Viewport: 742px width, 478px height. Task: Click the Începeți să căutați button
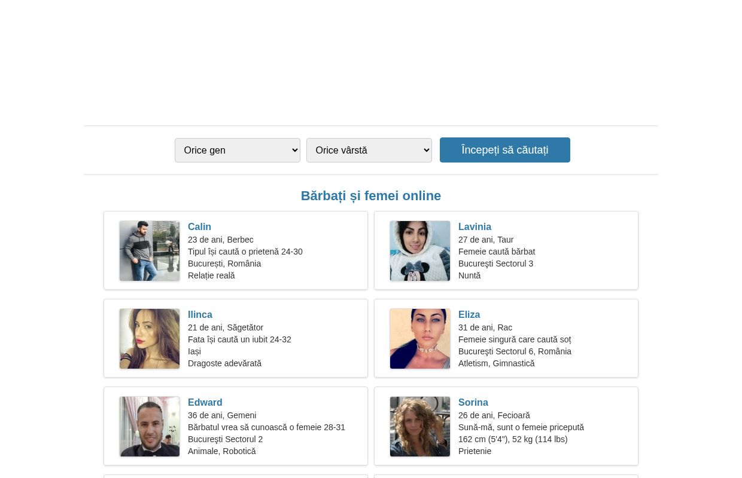click(x=505, y=150)
